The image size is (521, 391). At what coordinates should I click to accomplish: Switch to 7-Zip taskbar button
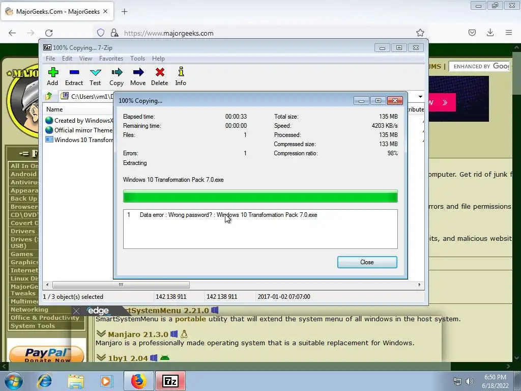170,381
